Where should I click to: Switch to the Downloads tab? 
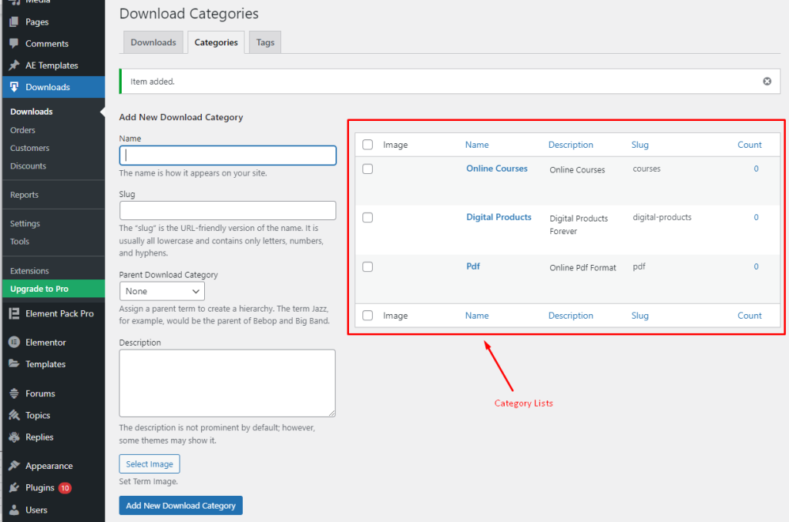coord(153,42)
